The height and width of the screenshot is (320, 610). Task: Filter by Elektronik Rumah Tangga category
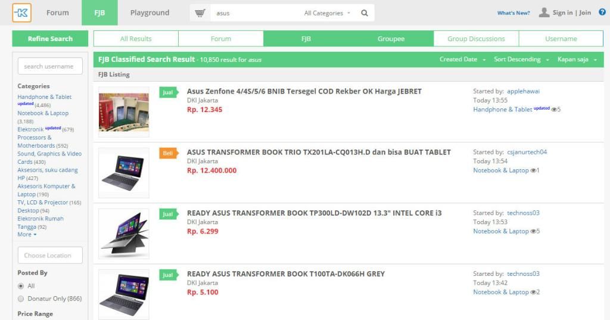coord(41,223)
